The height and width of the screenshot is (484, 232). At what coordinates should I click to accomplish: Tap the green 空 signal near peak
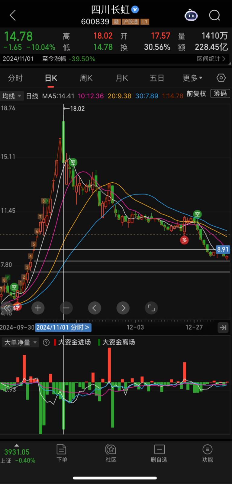click(x=73, y=163)
